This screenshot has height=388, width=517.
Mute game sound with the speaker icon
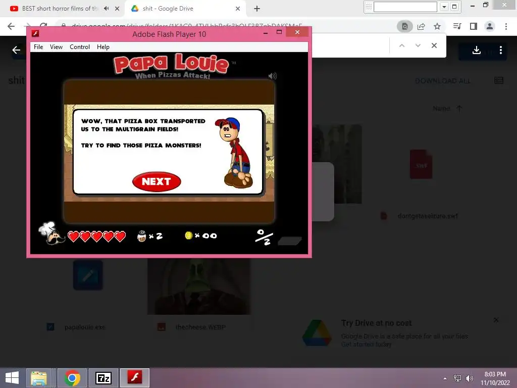(x=272, y=76)
